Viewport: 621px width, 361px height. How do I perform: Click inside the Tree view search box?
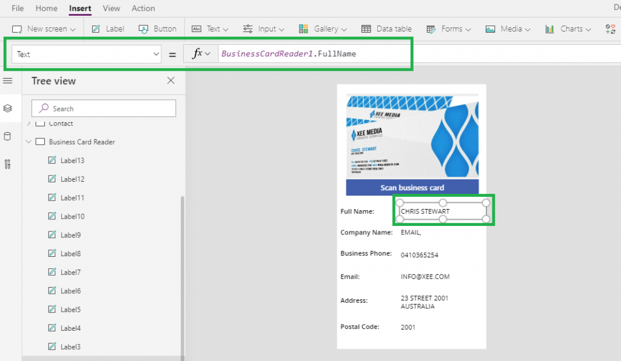coord(103,108)
